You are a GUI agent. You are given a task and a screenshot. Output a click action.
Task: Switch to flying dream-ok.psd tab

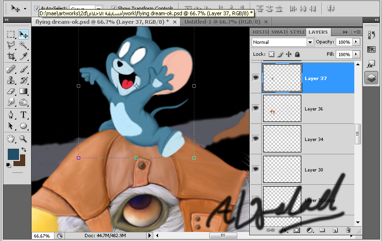click(x=102, y=22)
